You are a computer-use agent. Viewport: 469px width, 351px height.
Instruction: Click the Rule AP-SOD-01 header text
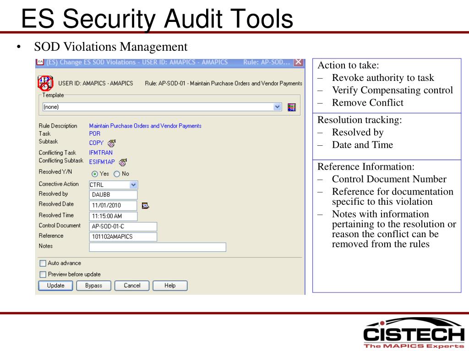224,83
